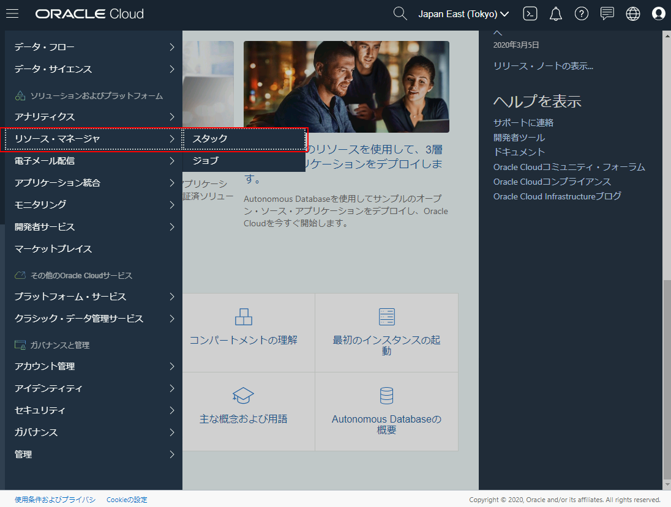The height and width of the screenshot is (507, 671).
Task: Select スタック from the リソース・マネージャ submenu
Action: 211,138
